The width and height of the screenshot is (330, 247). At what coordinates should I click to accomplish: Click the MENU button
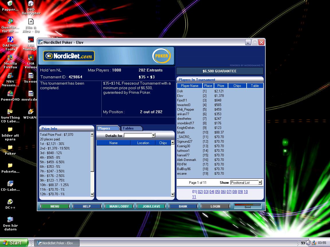(55, 206)
